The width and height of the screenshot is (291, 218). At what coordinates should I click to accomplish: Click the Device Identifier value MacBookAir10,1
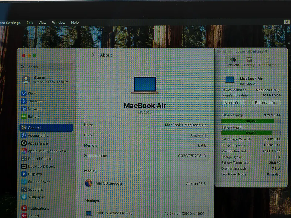tap(268, 90)
